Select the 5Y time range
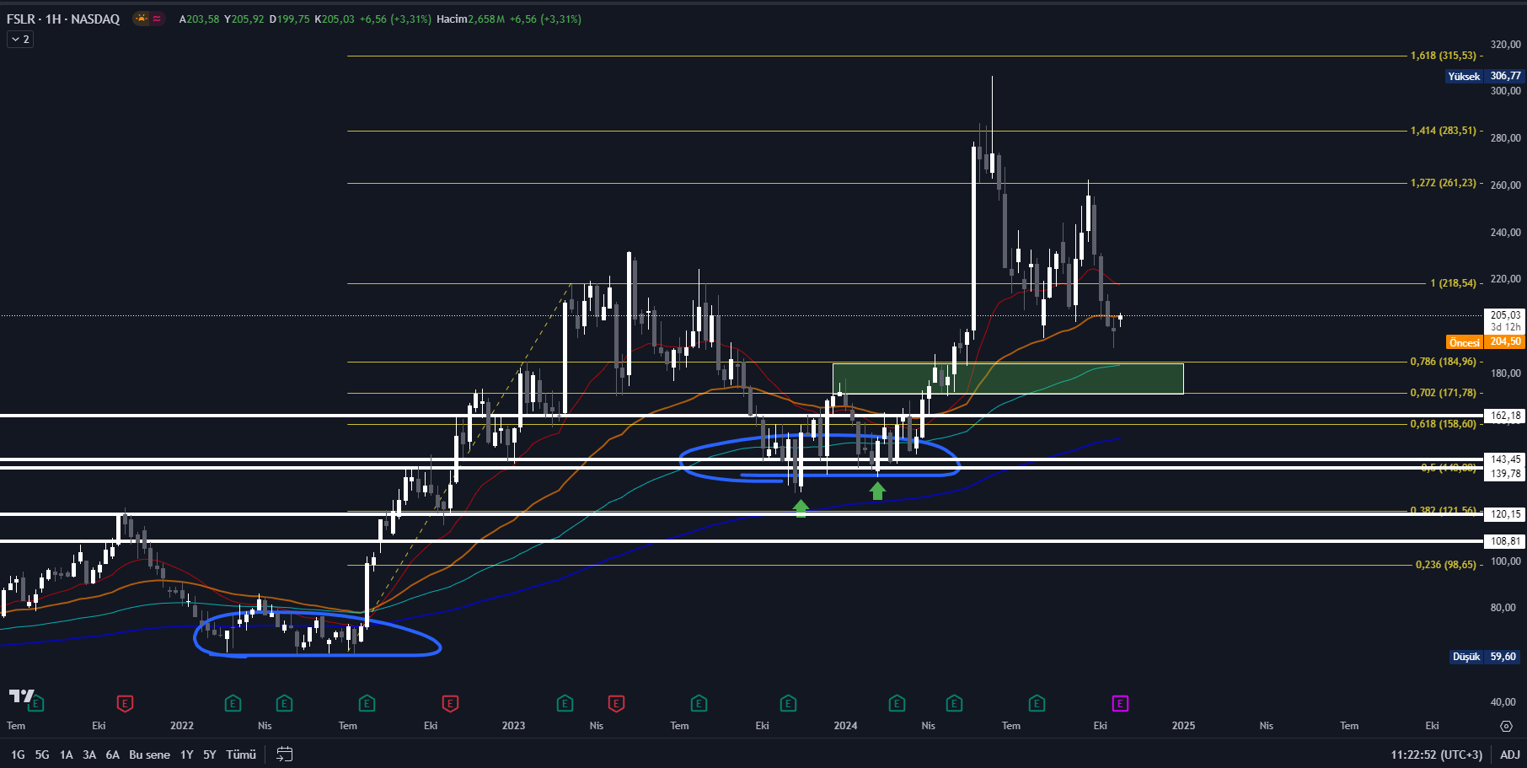 pyautogui.click(x=210, y=755)
